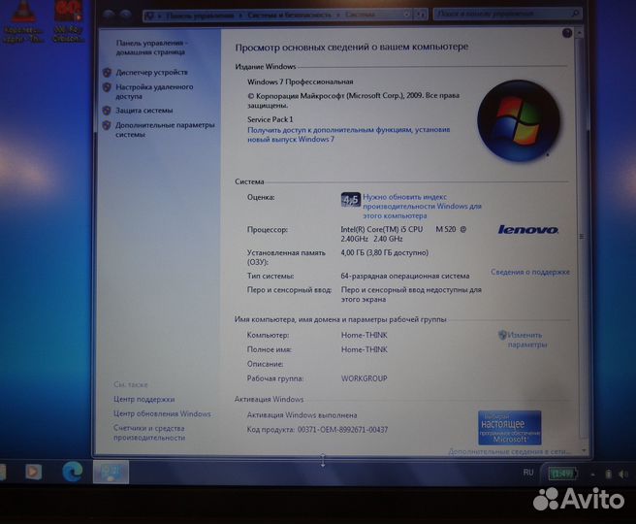
Task: Click computer name Home-THINK next to Компьютер
Action: click(x=365, y=335)
